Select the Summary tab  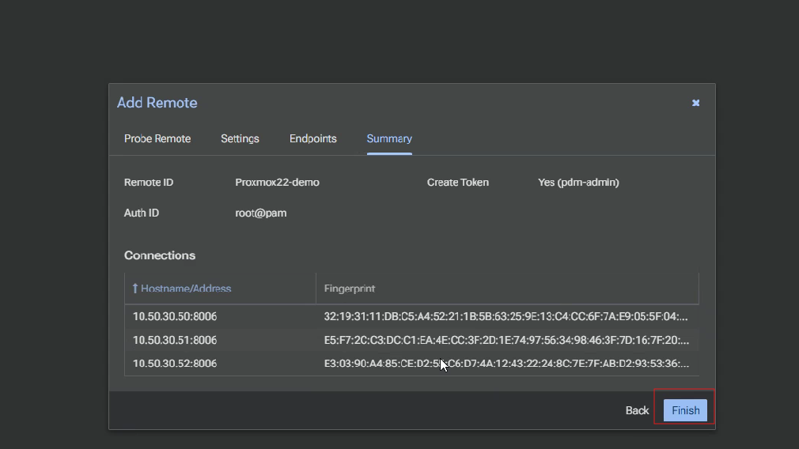tap(389, 138)
